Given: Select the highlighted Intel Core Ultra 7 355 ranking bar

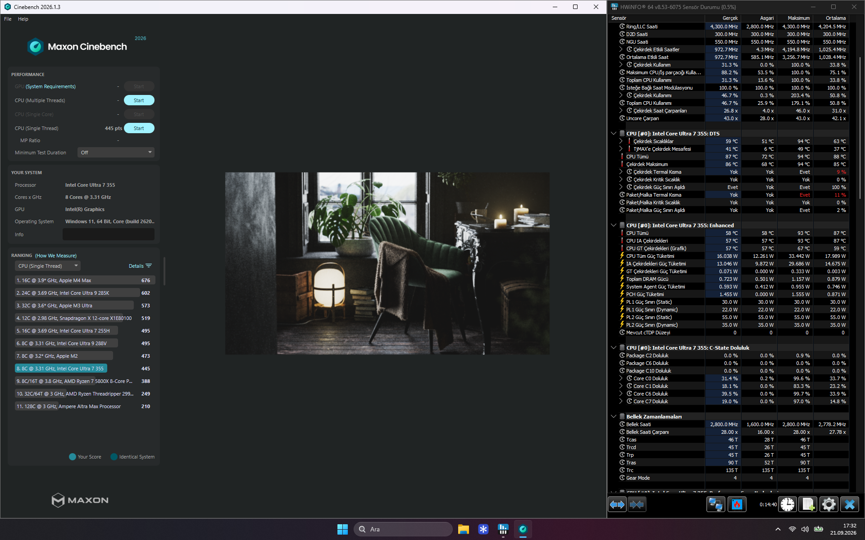Looking at the screenshot, I should coord(61,369).
